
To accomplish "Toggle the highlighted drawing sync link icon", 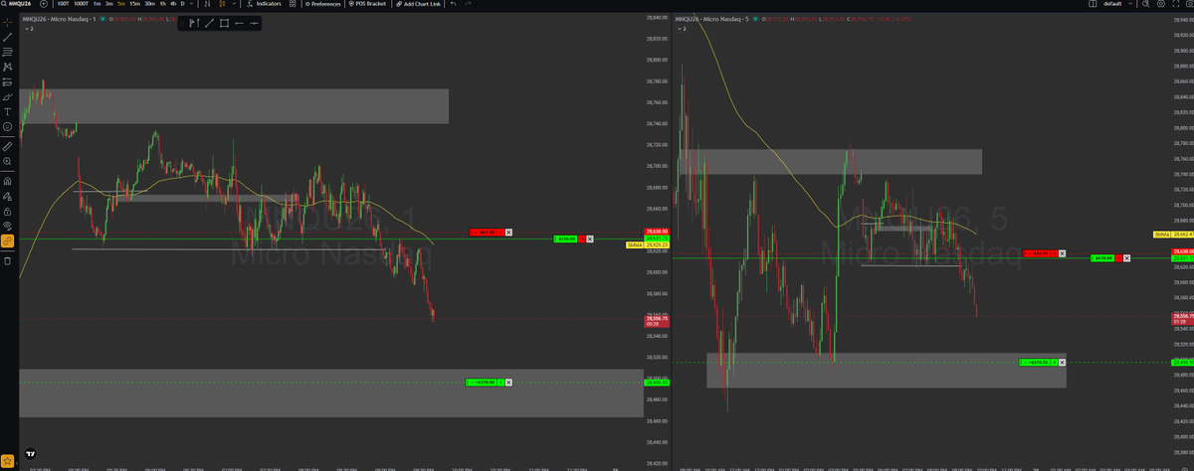I will tap(7, 240).
